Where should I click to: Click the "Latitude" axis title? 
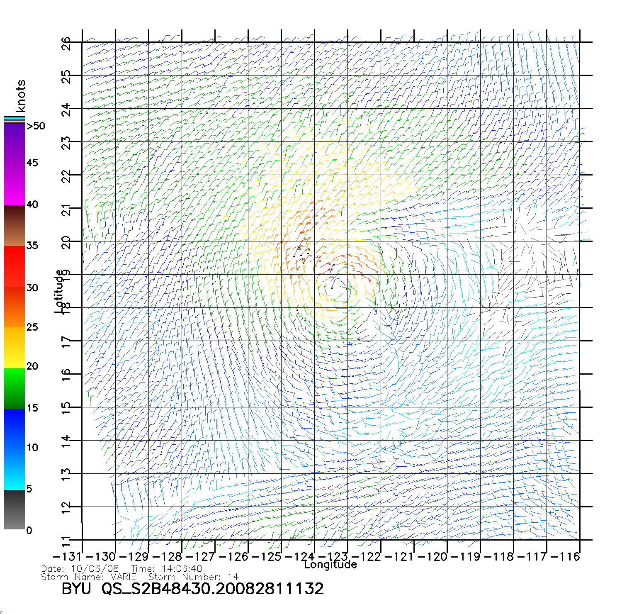(x=59, y=291)
